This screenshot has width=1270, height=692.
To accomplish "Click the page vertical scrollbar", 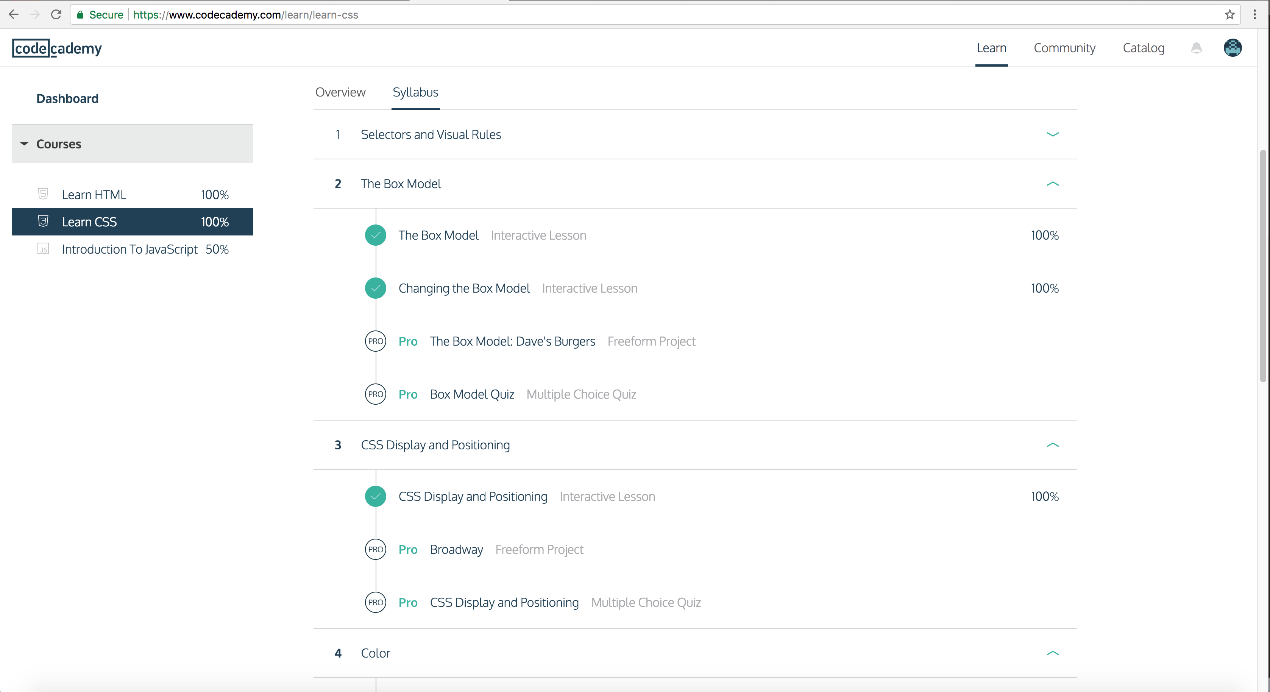I will (1262, 266).
